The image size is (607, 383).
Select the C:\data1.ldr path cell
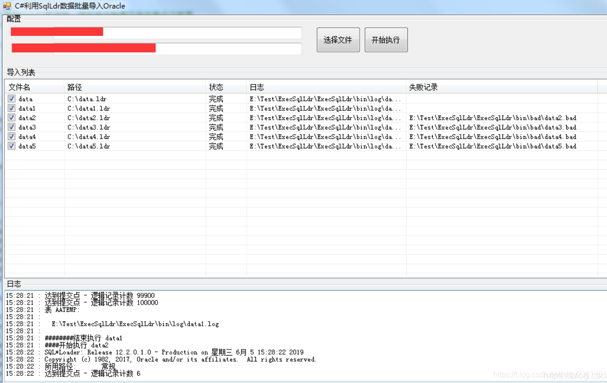tap(89, 109)
